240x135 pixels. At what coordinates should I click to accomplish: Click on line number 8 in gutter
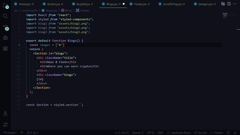[x=19, y=45]
